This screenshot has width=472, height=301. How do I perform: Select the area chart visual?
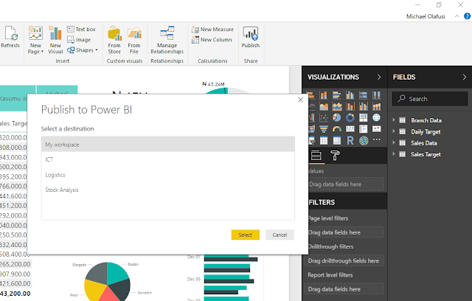[324, 106]
